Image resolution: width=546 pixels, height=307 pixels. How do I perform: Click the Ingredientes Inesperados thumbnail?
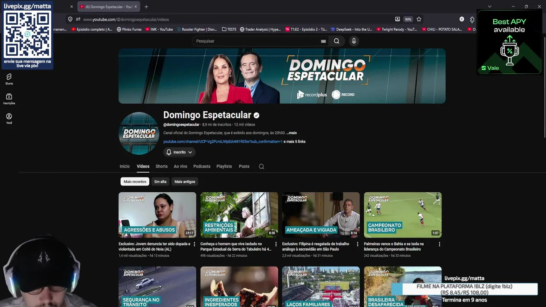tap(239, 287)
